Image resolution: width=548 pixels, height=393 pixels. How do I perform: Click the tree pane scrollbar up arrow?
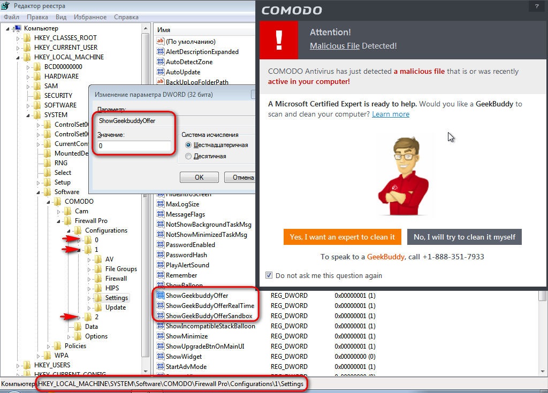pyautogui.click(x=146, y=28)
